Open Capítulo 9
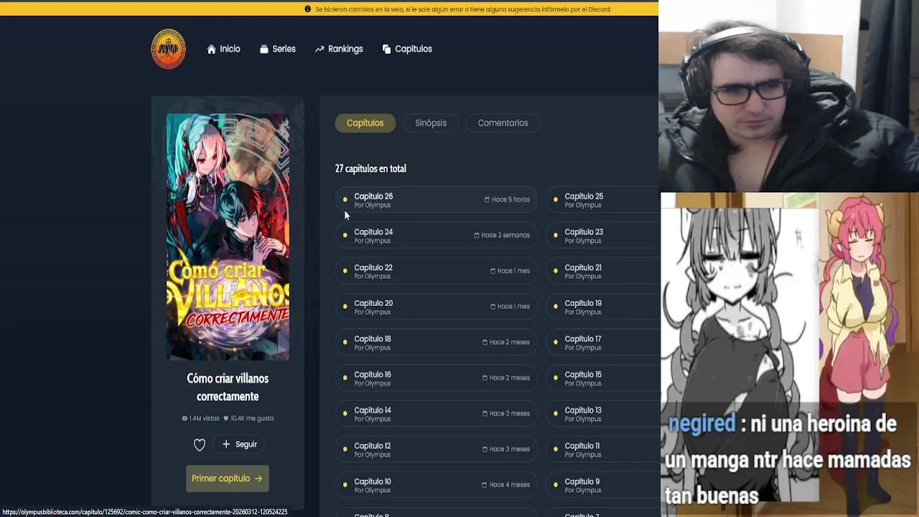919x517 pixels. click(x=603, y=485)
